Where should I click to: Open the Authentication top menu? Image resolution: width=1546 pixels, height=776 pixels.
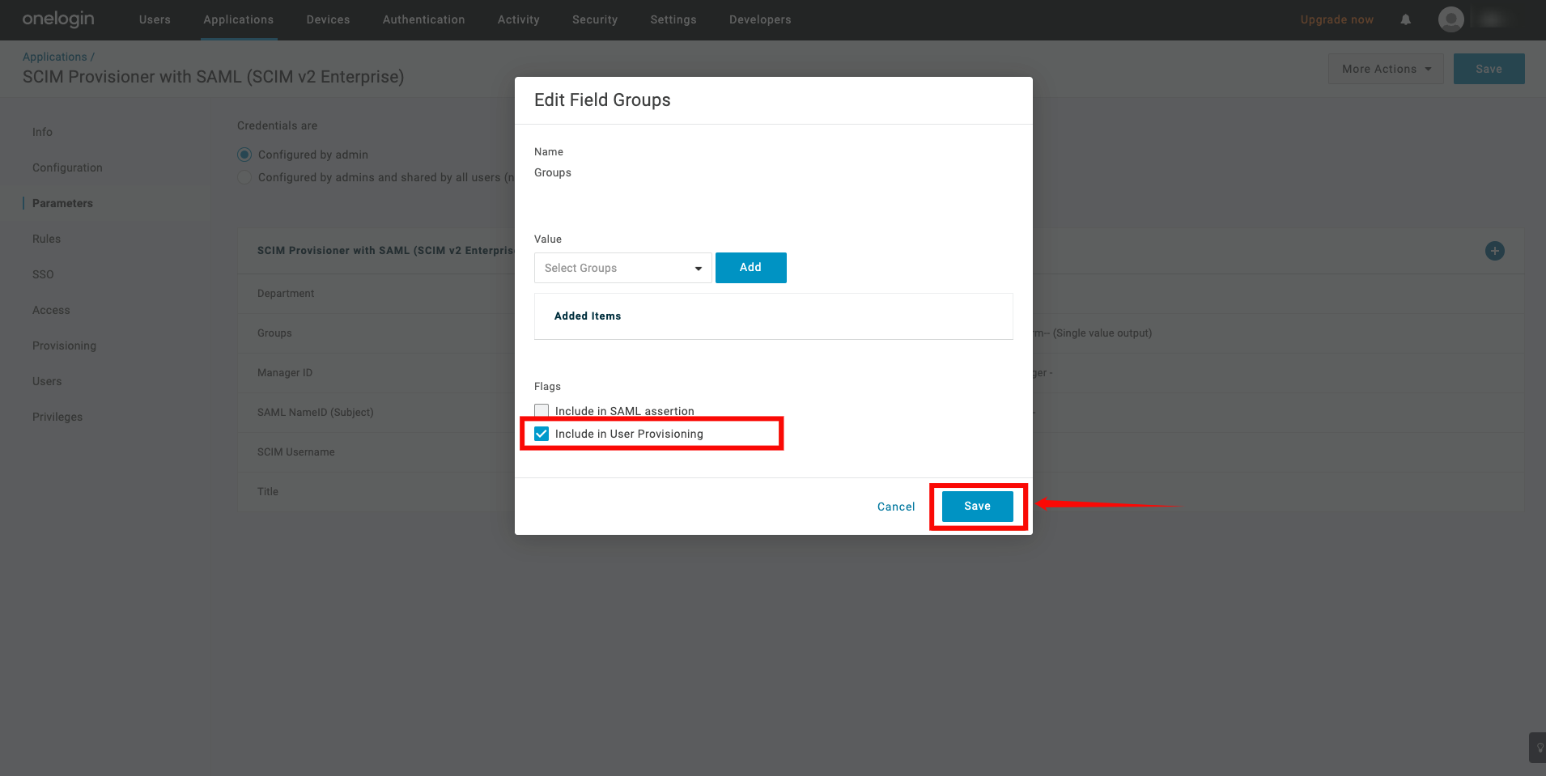tap(424, 19)
